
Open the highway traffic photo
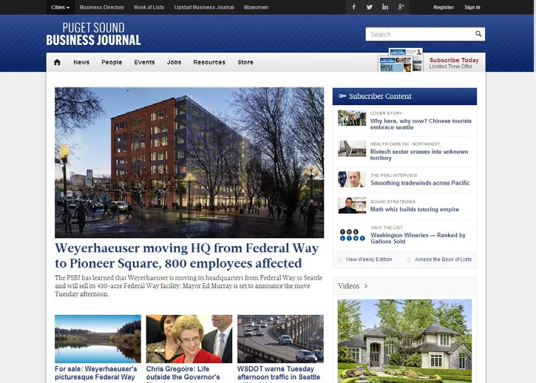point(280,339)
